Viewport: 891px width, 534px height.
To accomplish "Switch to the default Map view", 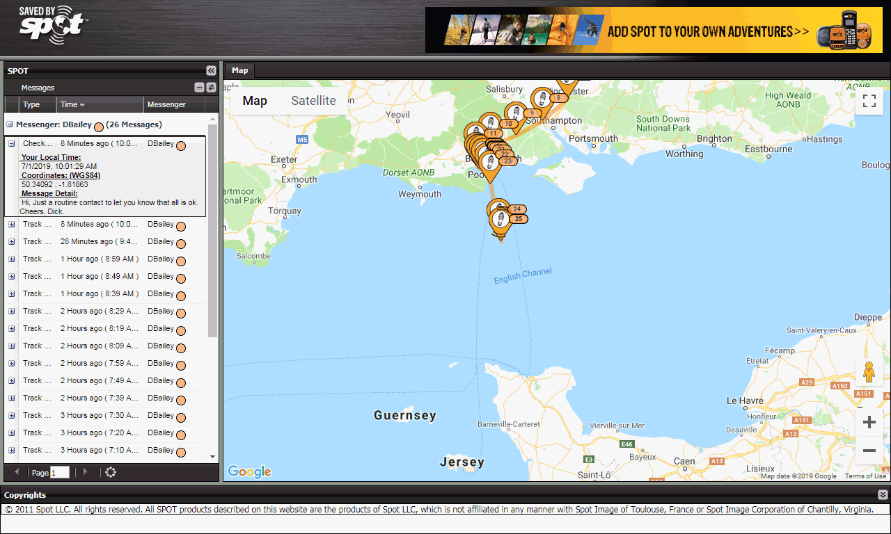I will click(x=255, y=101).
